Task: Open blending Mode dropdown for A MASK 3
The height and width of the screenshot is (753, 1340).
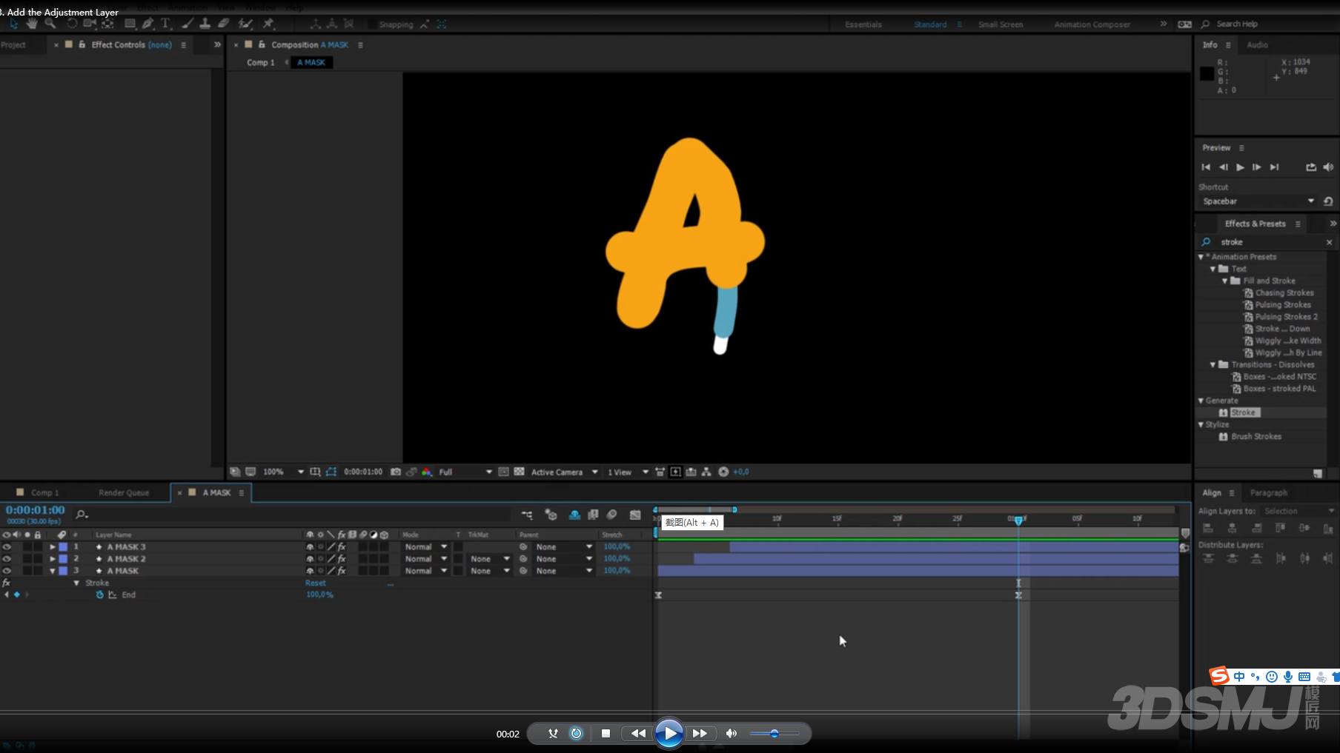Action: (x=426, y=547)
